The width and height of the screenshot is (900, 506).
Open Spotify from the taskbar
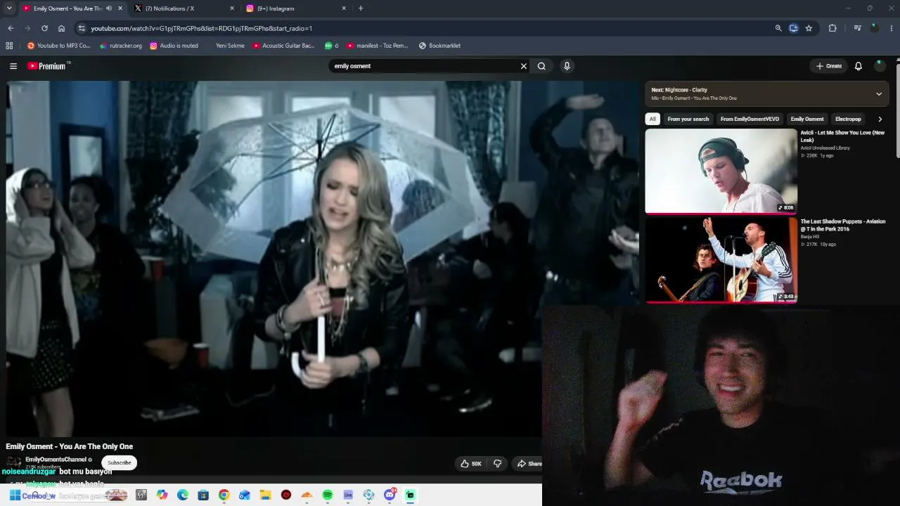point(328,495)
